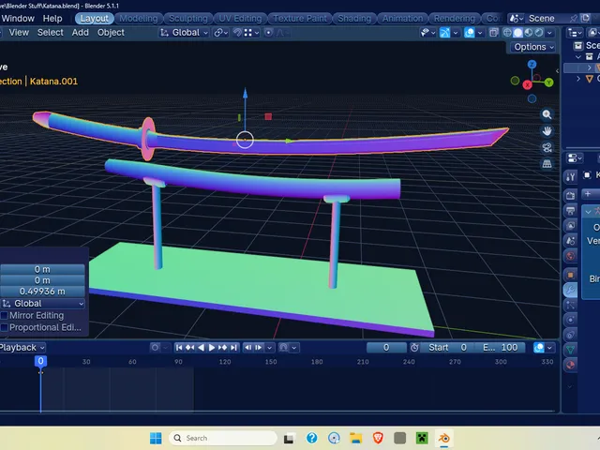Click the Move Z value 0.49936 m

tap(42, 292)
